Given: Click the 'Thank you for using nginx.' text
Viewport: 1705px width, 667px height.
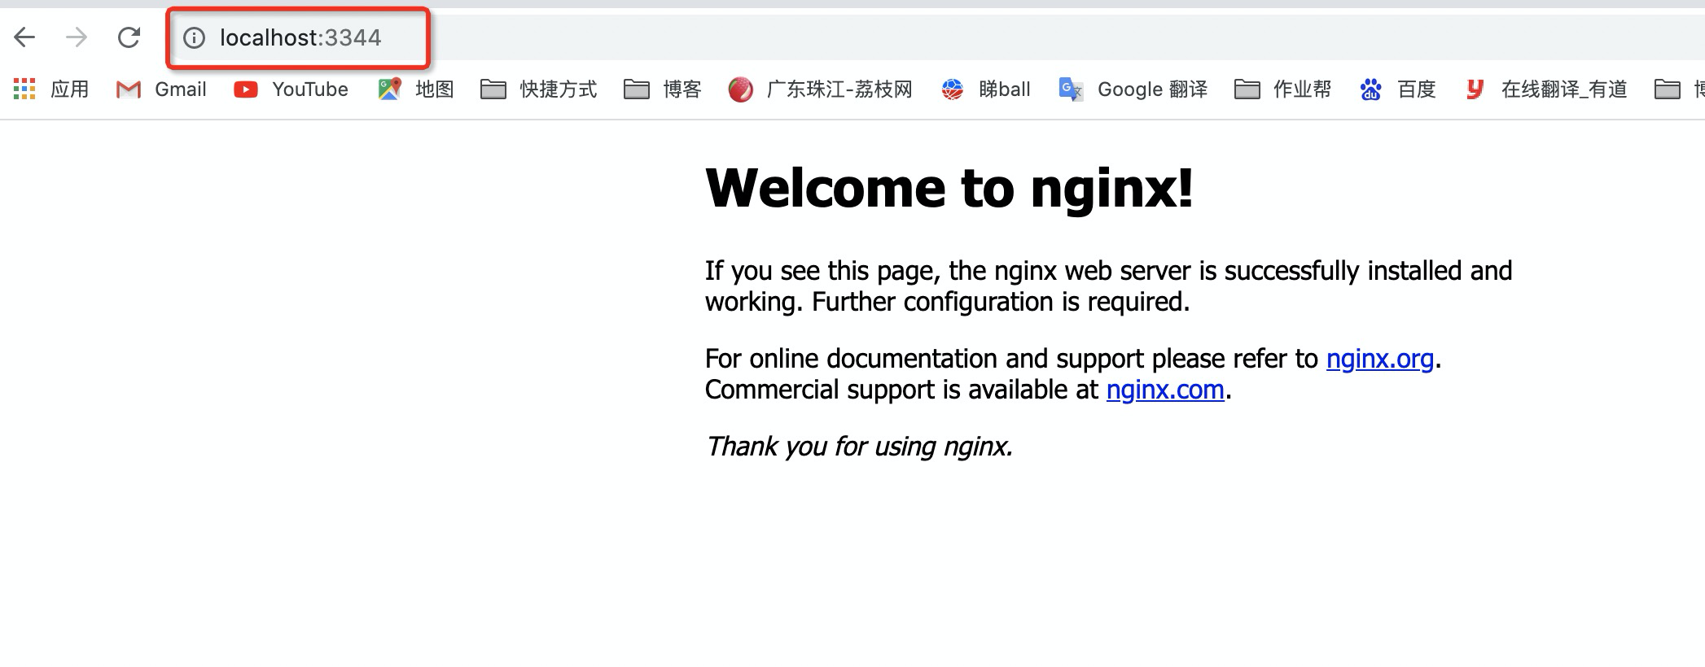Looking at the screenshot, I should pyautogui.click(x=859, y=447).
